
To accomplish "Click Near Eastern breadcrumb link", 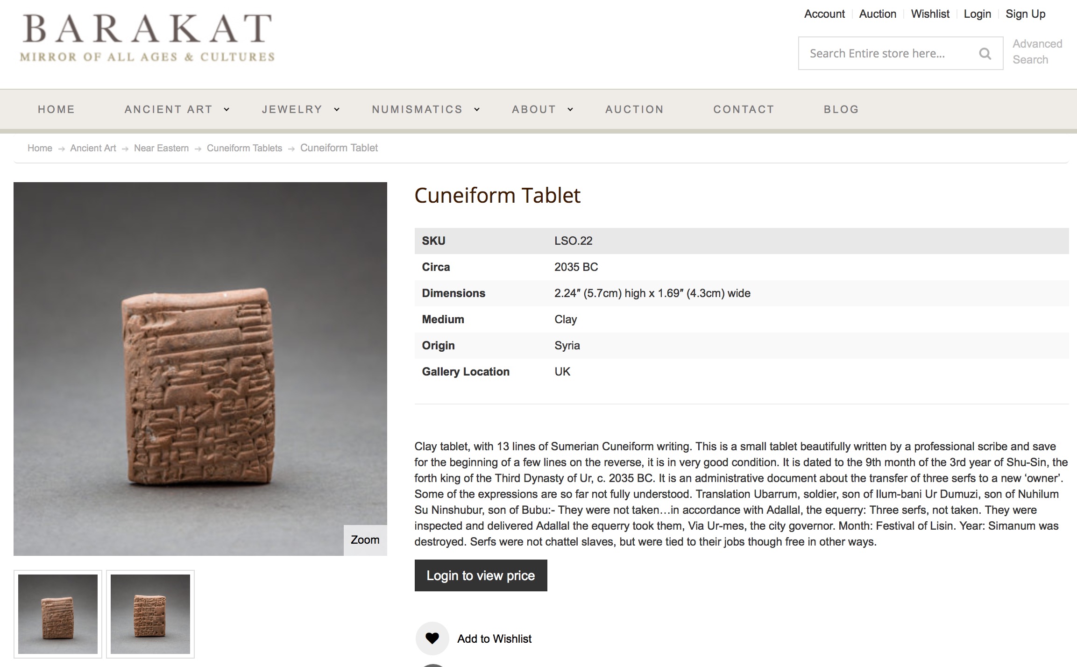I will click(x=161, y=148).
